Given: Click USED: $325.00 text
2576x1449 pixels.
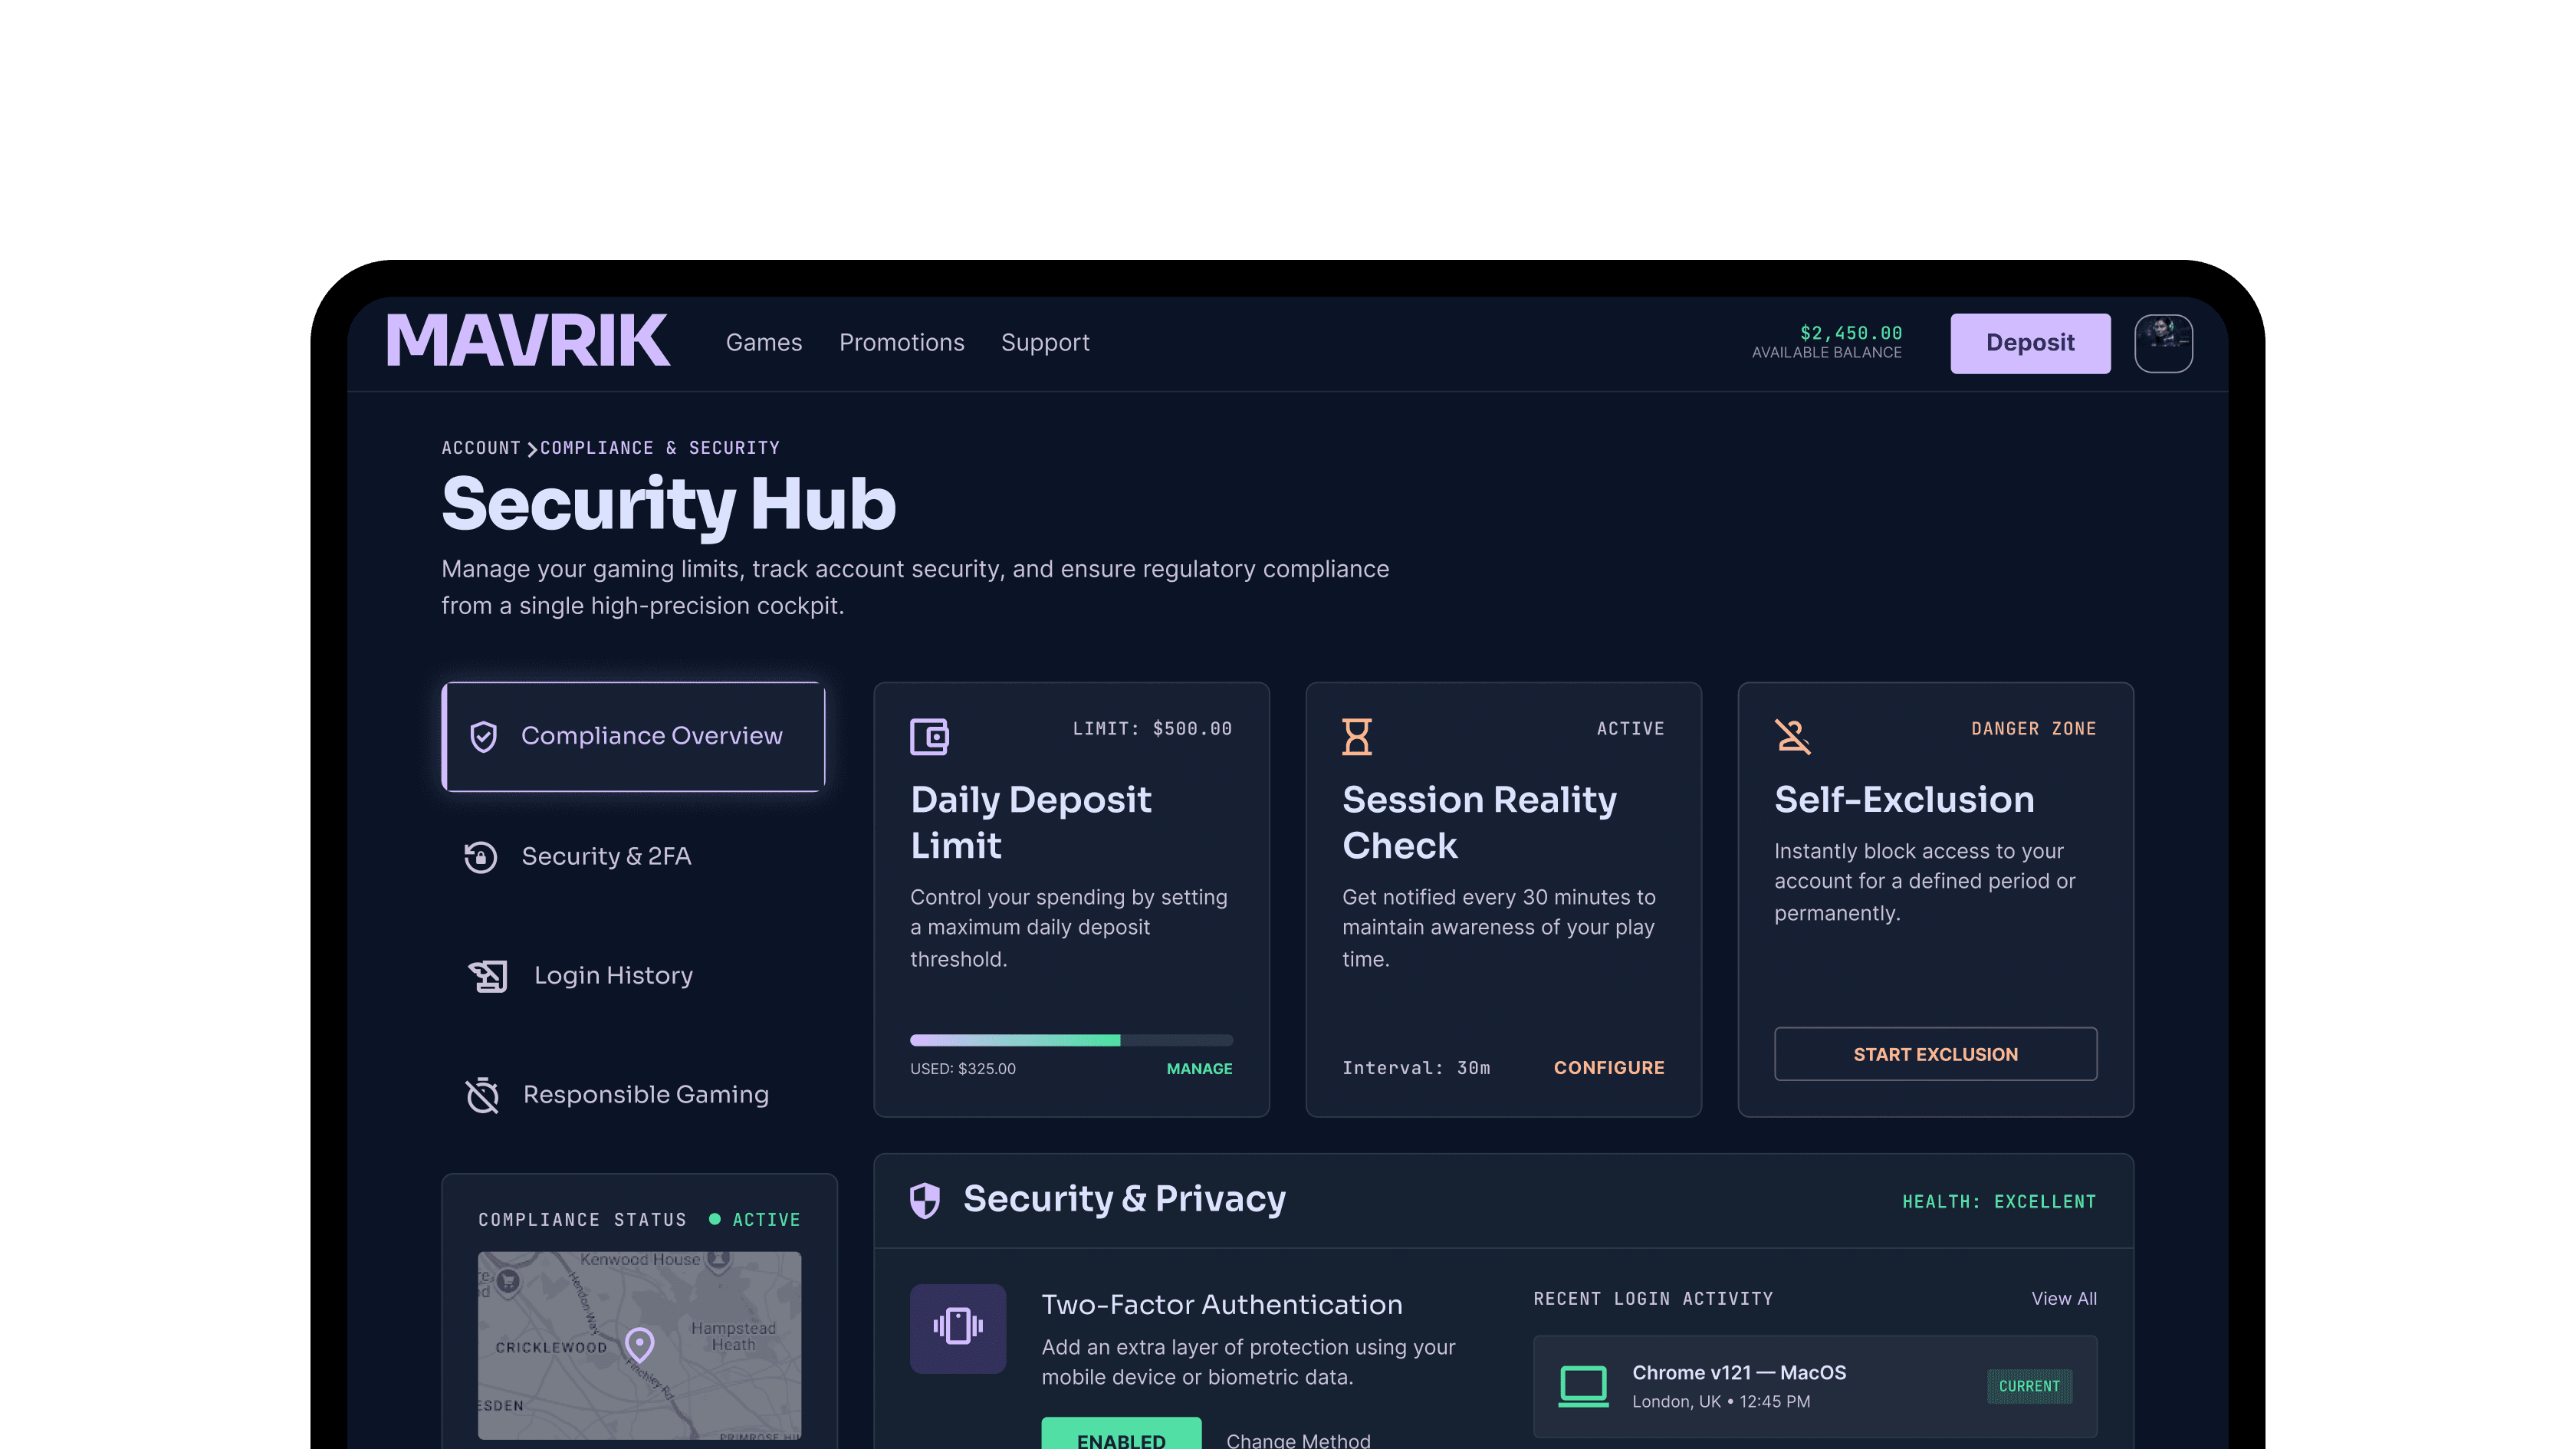Looking at the screenshot, I should click(963, 1069).
